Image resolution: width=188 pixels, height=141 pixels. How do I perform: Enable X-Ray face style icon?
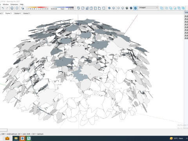[109, 8]
